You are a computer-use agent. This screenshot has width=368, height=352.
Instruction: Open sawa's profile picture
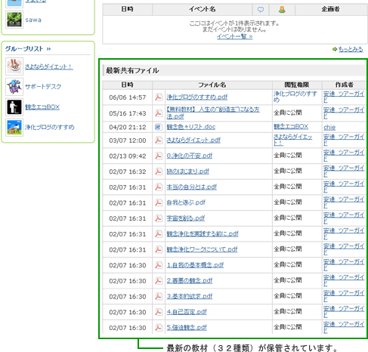(14, 20)
